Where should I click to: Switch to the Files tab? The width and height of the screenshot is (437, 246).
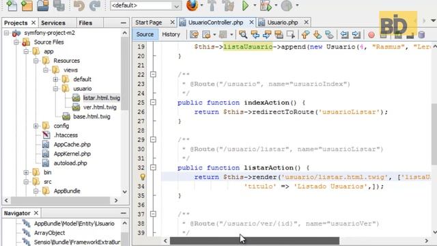pos(85,23)
